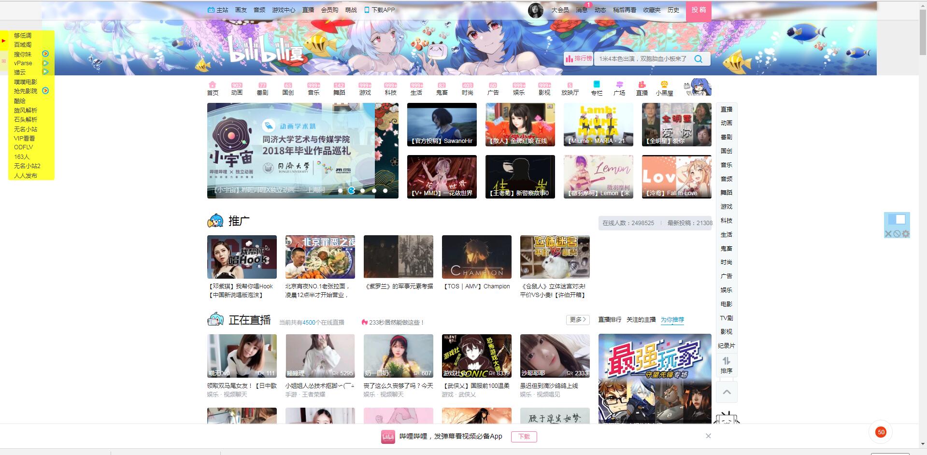
Task: Select first carousel dot indicator
Action: click(x=340, y=191)
